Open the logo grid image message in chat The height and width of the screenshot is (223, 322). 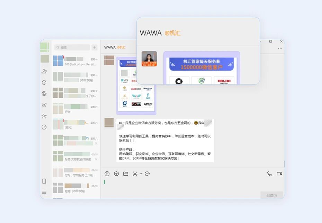[136, 85]
